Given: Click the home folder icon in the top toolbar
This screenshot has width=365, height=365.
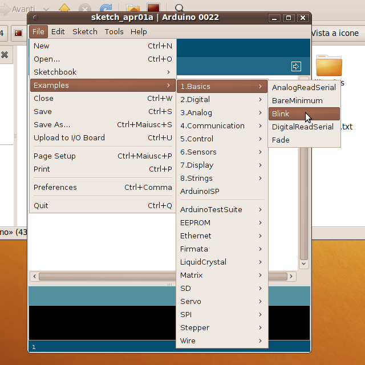Looking at the screenshot, I should point(132,9).
